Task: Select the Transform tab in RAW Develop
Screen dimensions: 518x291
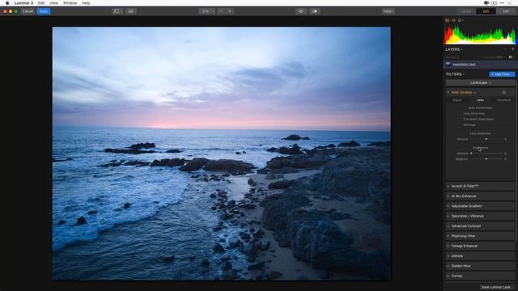Action: click(503, 100)
